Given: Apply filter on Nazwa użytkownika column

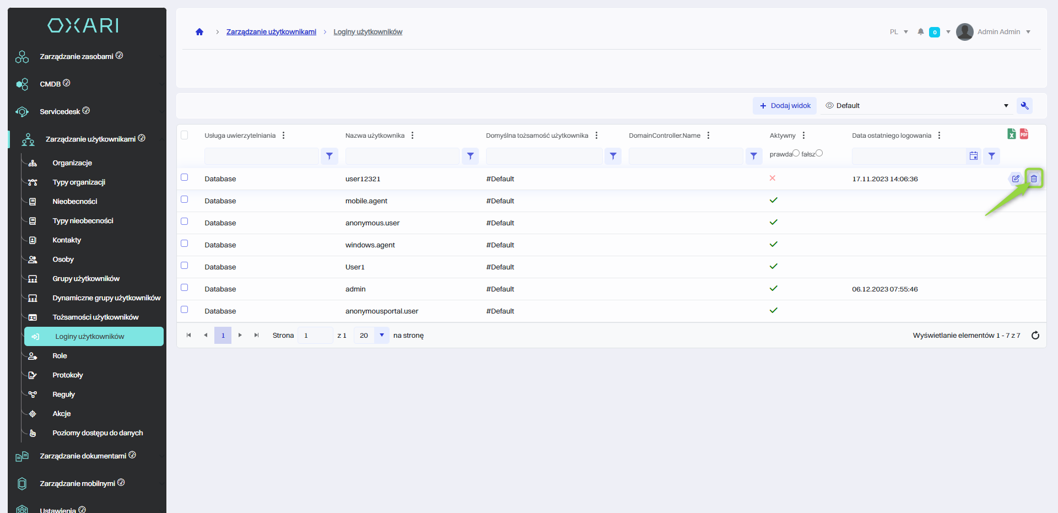Looking at the screenshot, I should [470, 156].
